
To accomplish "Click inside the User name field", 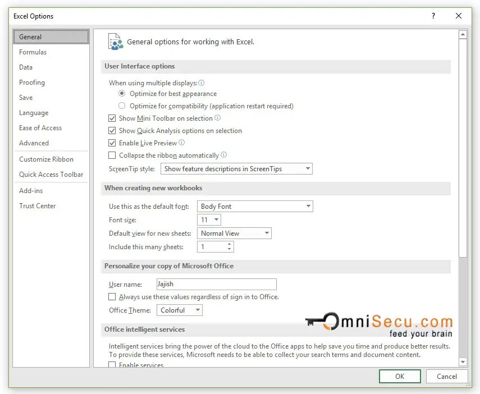I will pyautogui.click(x=216, y=284).
